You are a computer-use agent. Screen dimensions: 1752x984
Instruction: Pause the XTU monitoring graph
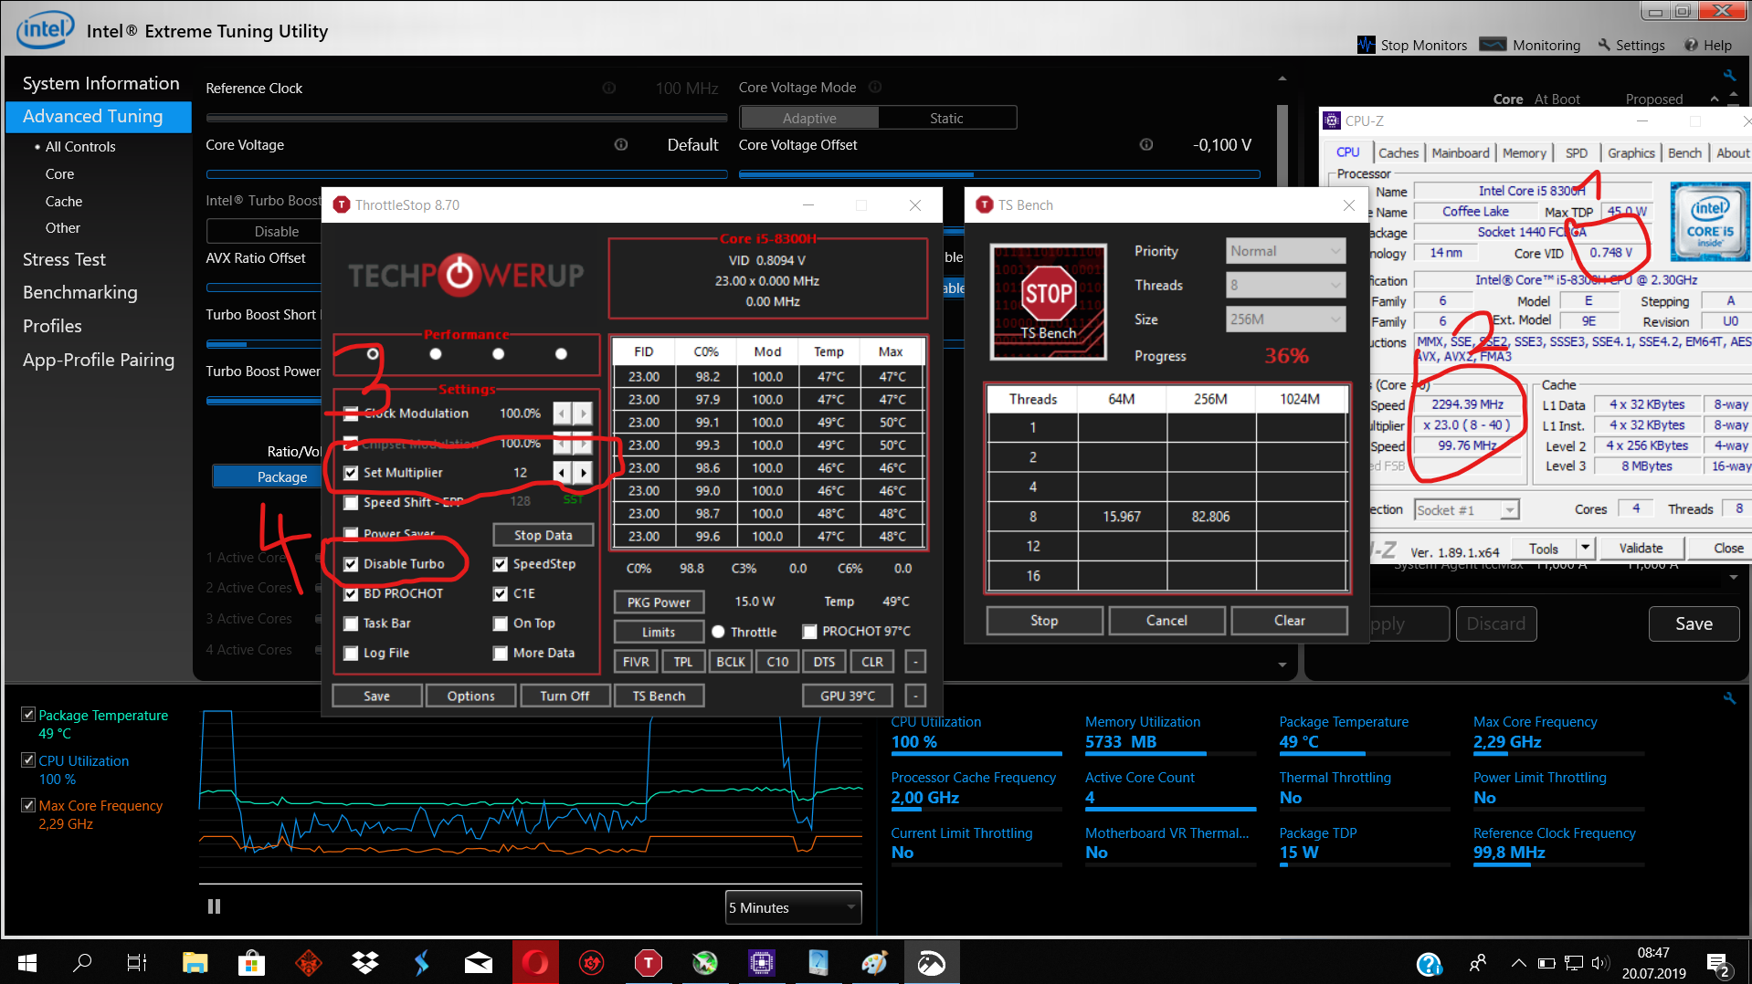[214, 906]
